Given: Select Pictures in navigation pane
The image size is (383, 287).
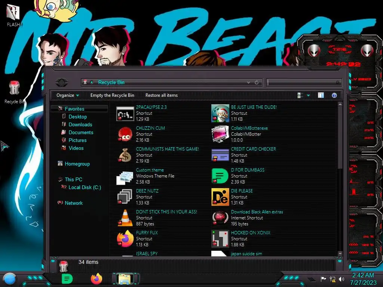Looking at the screenshot, I should [x=77, y=140].
